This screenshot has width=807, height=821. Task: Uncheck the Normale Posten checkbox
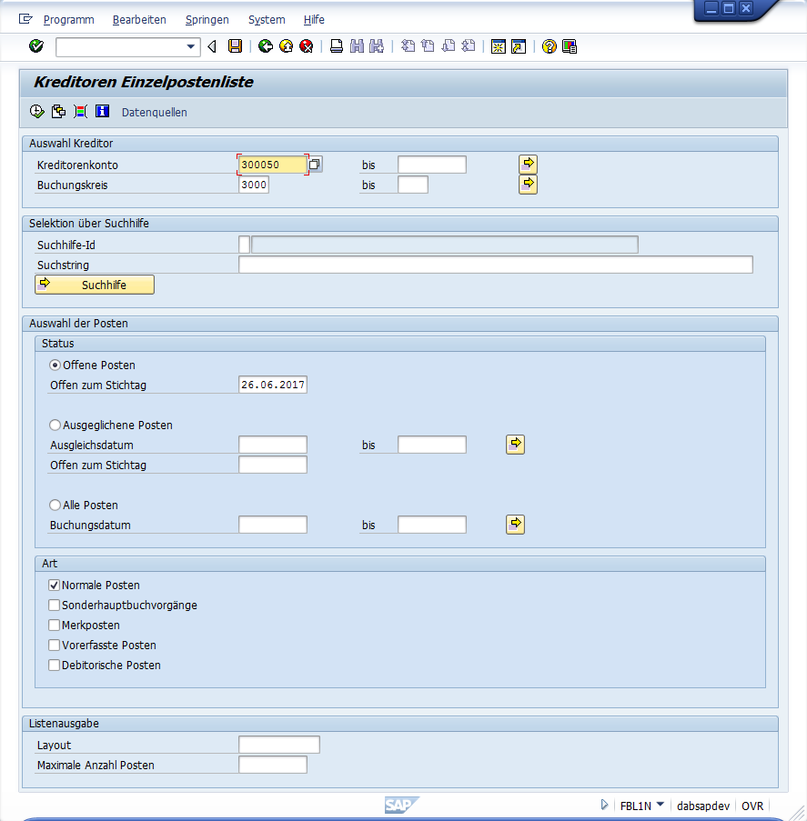54,585
